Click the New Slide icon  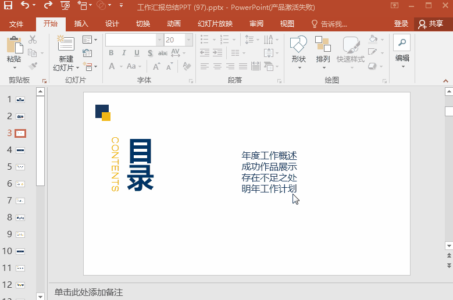tap(66, 43)
